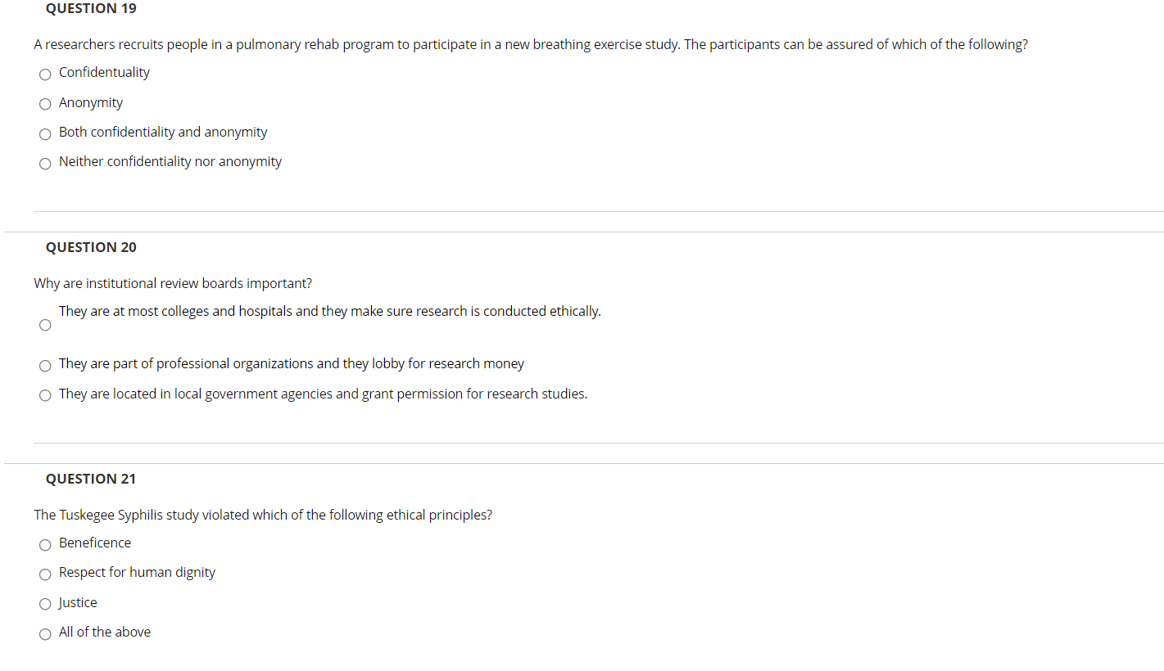
Task: Click the QUESTION 19 heading
Action: pos(90,8)
